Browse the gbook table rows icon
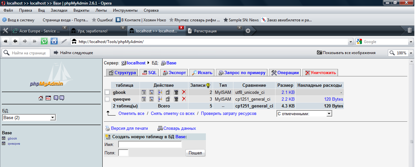415x167 pixels. click(144, 92)
